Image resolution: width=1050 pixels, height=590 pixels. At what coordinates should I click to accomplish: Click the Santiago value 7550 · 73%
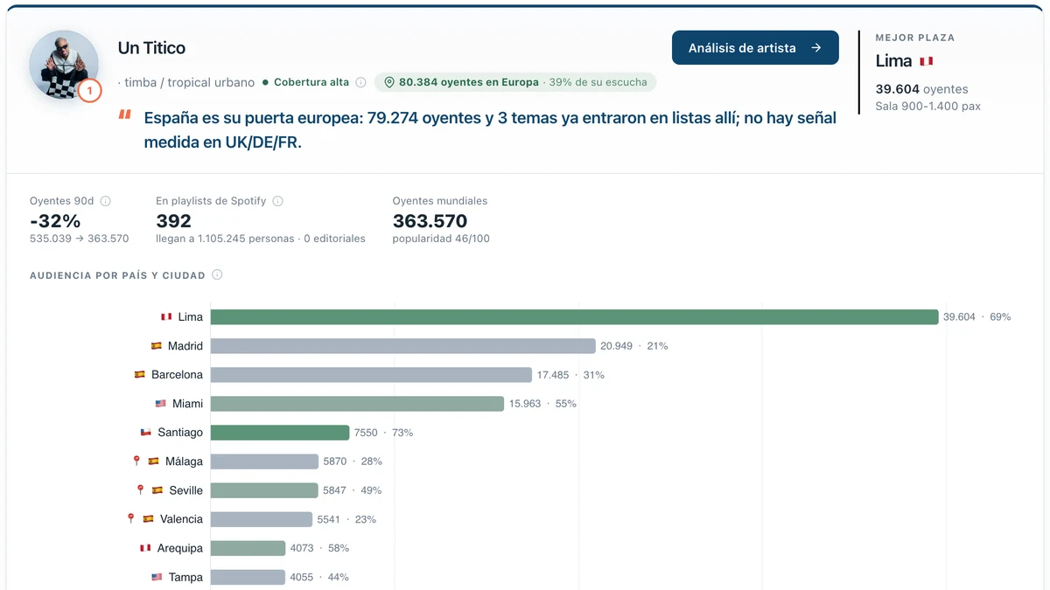pos(383,433)
